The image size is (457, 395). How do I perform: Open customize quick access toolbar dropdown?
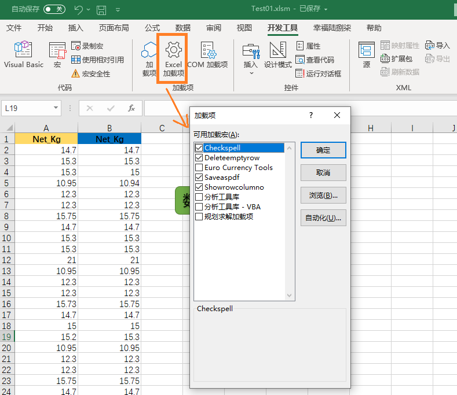tap(118, 10)
